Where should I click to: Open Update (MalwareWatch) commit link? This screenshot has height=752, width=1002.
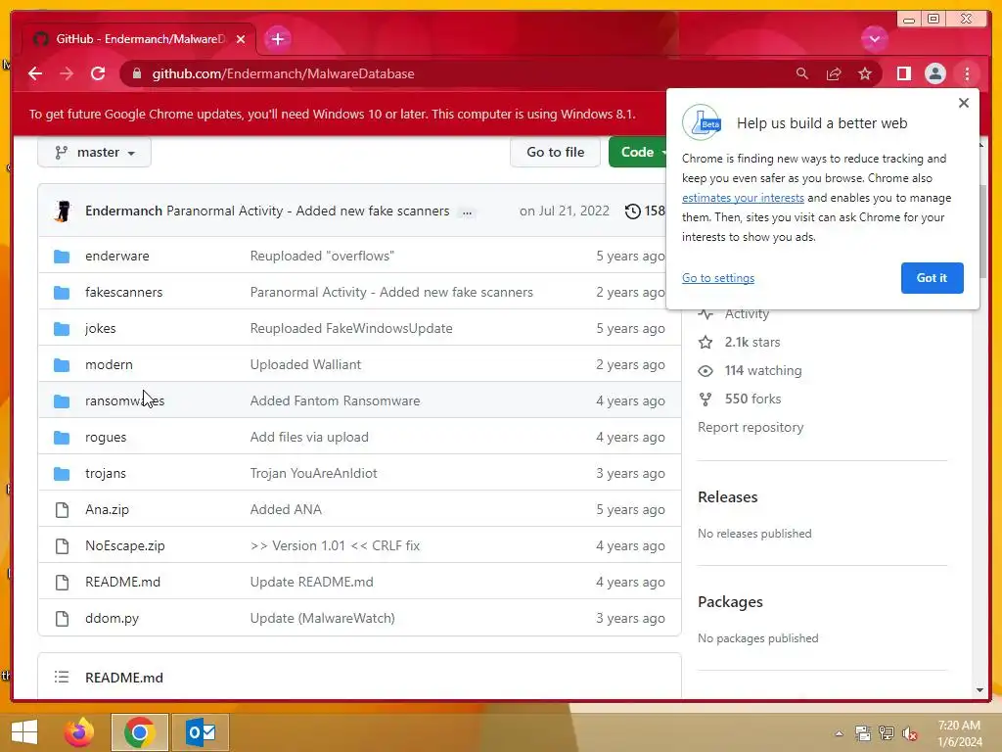point(322,619)
